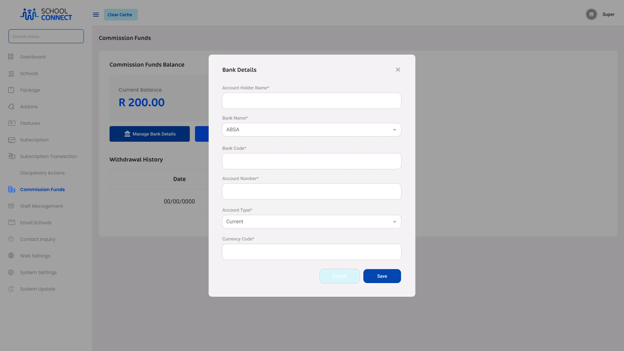Click the Features menu label
Viewport: 624px width, 351px height.
pyautogui.click(x=30, y=123)
